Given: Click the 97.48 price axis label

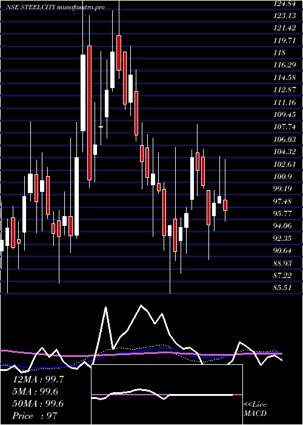Looking at the screenshot, I should (283, 201).
